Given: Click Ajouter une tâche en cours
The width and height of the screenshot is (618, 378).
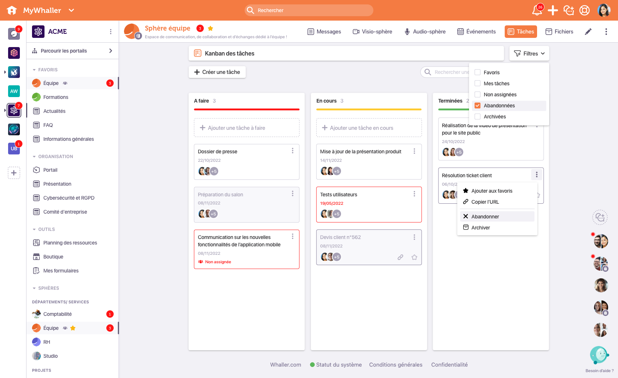Looking at the screenshot, I should [369, 128].
